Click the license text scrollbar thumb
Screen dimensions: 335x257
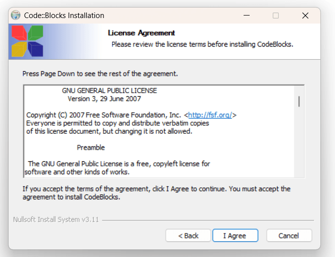[x=299, y=101]
